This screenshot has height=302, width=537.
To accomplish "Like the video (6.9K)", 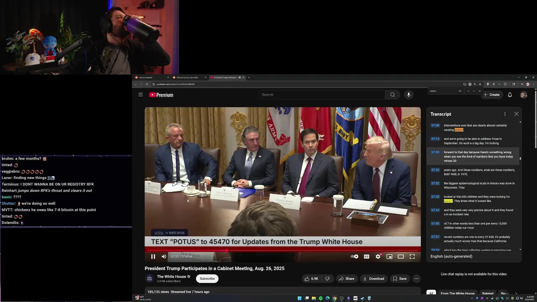I will tap(312, 279).
